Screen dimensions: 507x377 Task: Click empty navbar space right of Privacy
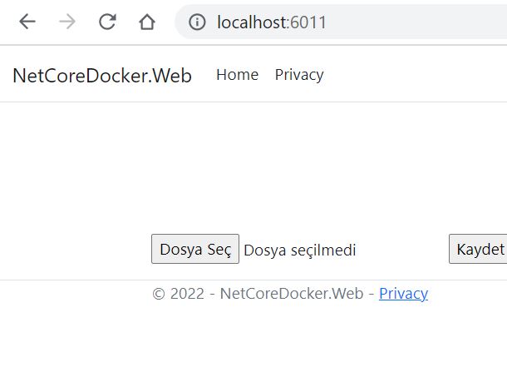[416, 75]
